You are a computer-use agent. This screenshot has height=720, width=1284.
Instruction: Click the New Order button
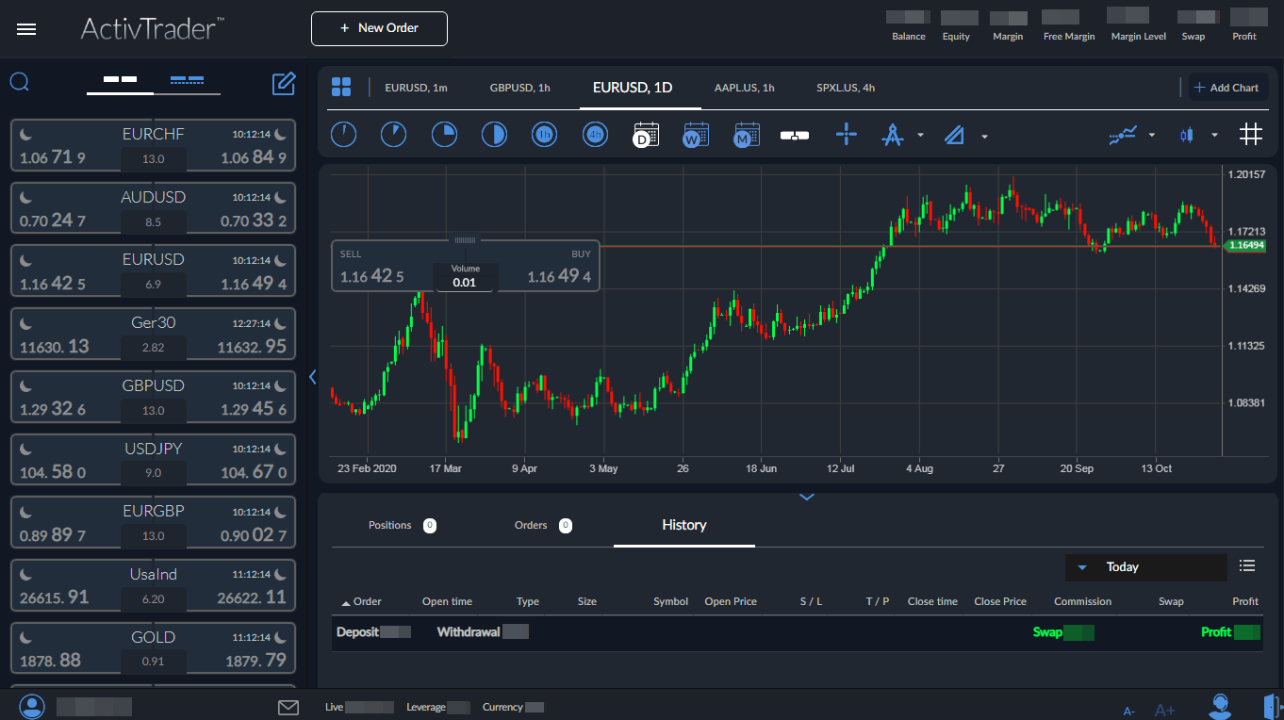379,28
